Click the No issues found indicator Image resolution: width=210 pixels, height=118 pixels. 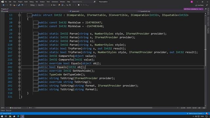click(15, 108)
